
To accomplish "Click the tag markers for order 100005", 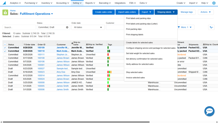I will click(109, 86).
